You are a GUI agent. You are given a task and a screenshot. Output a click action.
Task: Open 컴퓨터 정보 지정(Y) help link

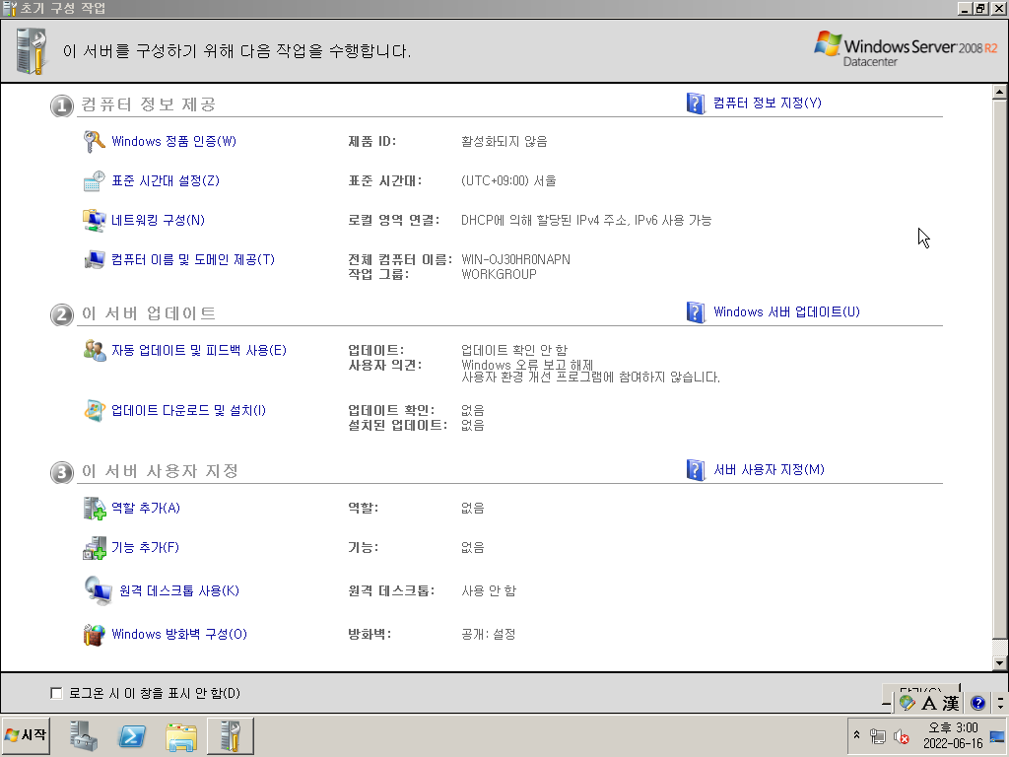click(x=767, y=103)
